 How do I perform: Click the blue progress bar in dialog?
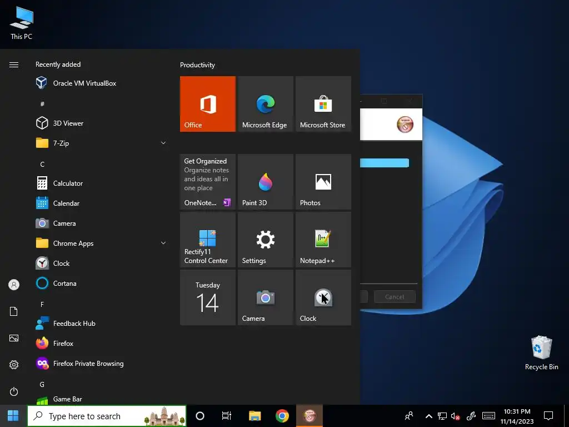click(385, 163)
